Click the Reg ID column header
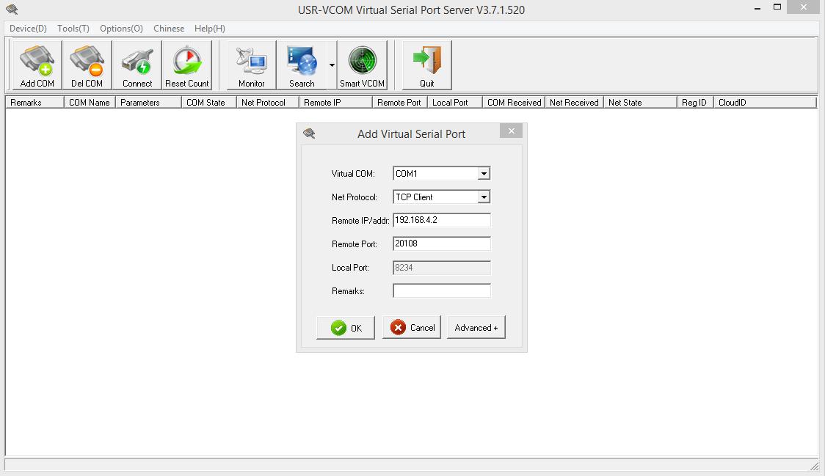The width and height of the screenshot is (825, 476). 696,103
